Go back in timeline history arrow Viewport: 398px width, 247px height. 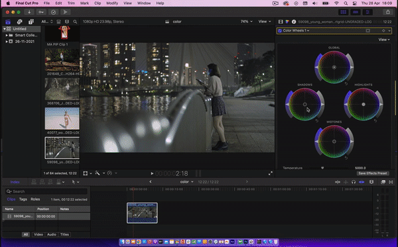pyautogui.click(x=151, y=181)
